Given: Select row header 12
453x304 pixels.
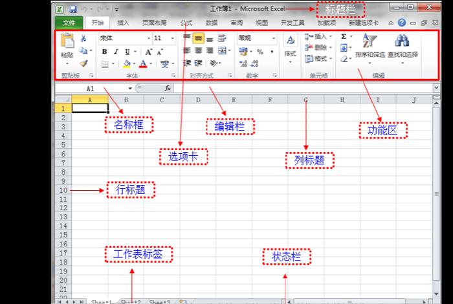Looking at the screenshot, I should coord(63,208).
